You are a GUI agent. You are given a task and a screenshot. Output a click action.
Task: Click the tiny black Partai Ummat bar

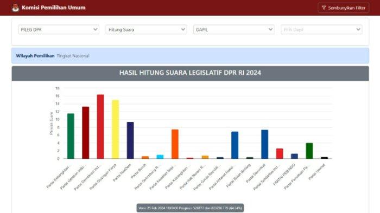[324, 158]
